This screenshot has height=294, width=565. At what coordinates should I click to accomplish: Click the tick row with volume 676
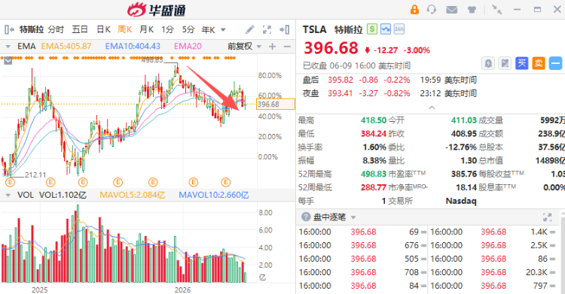click(x=362, y=245)
